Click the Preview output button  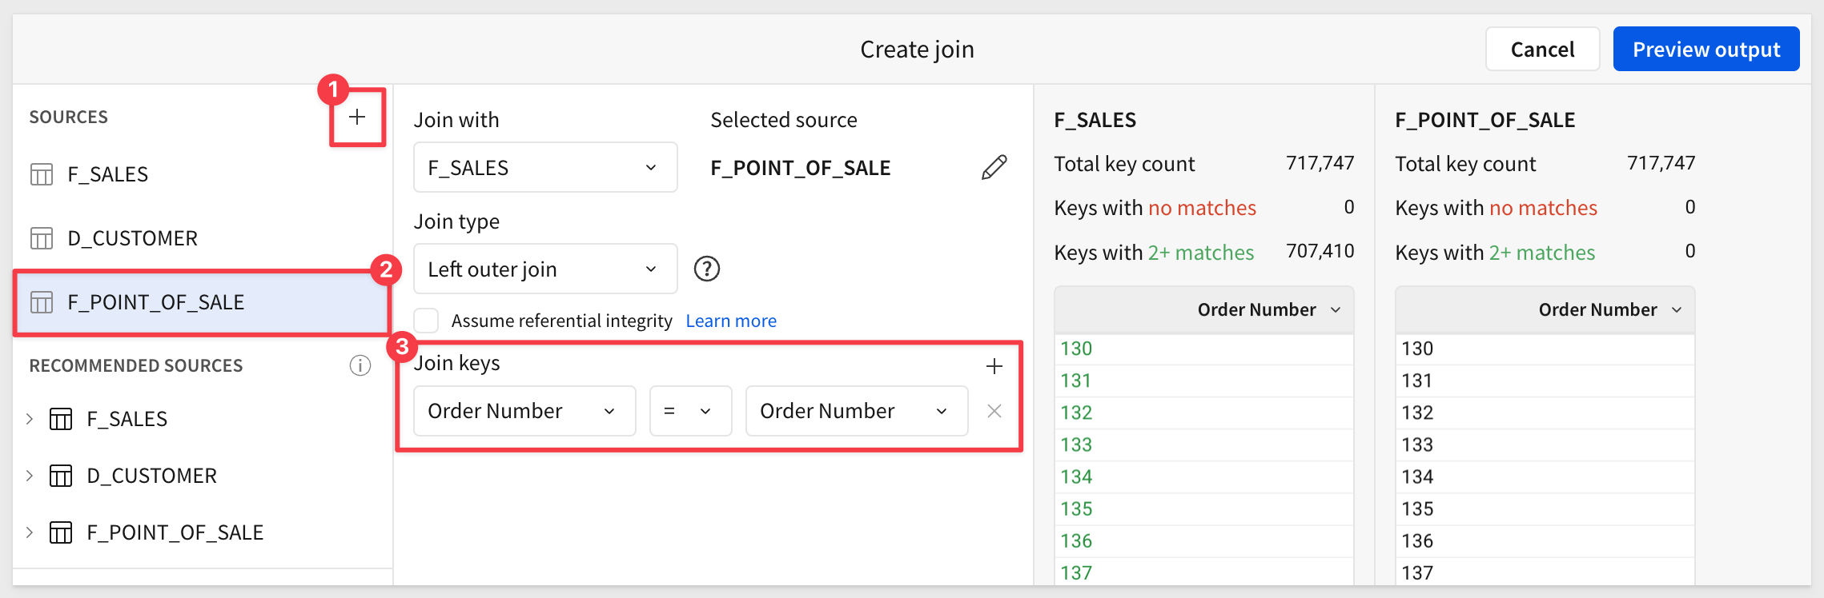point(1705,50)
